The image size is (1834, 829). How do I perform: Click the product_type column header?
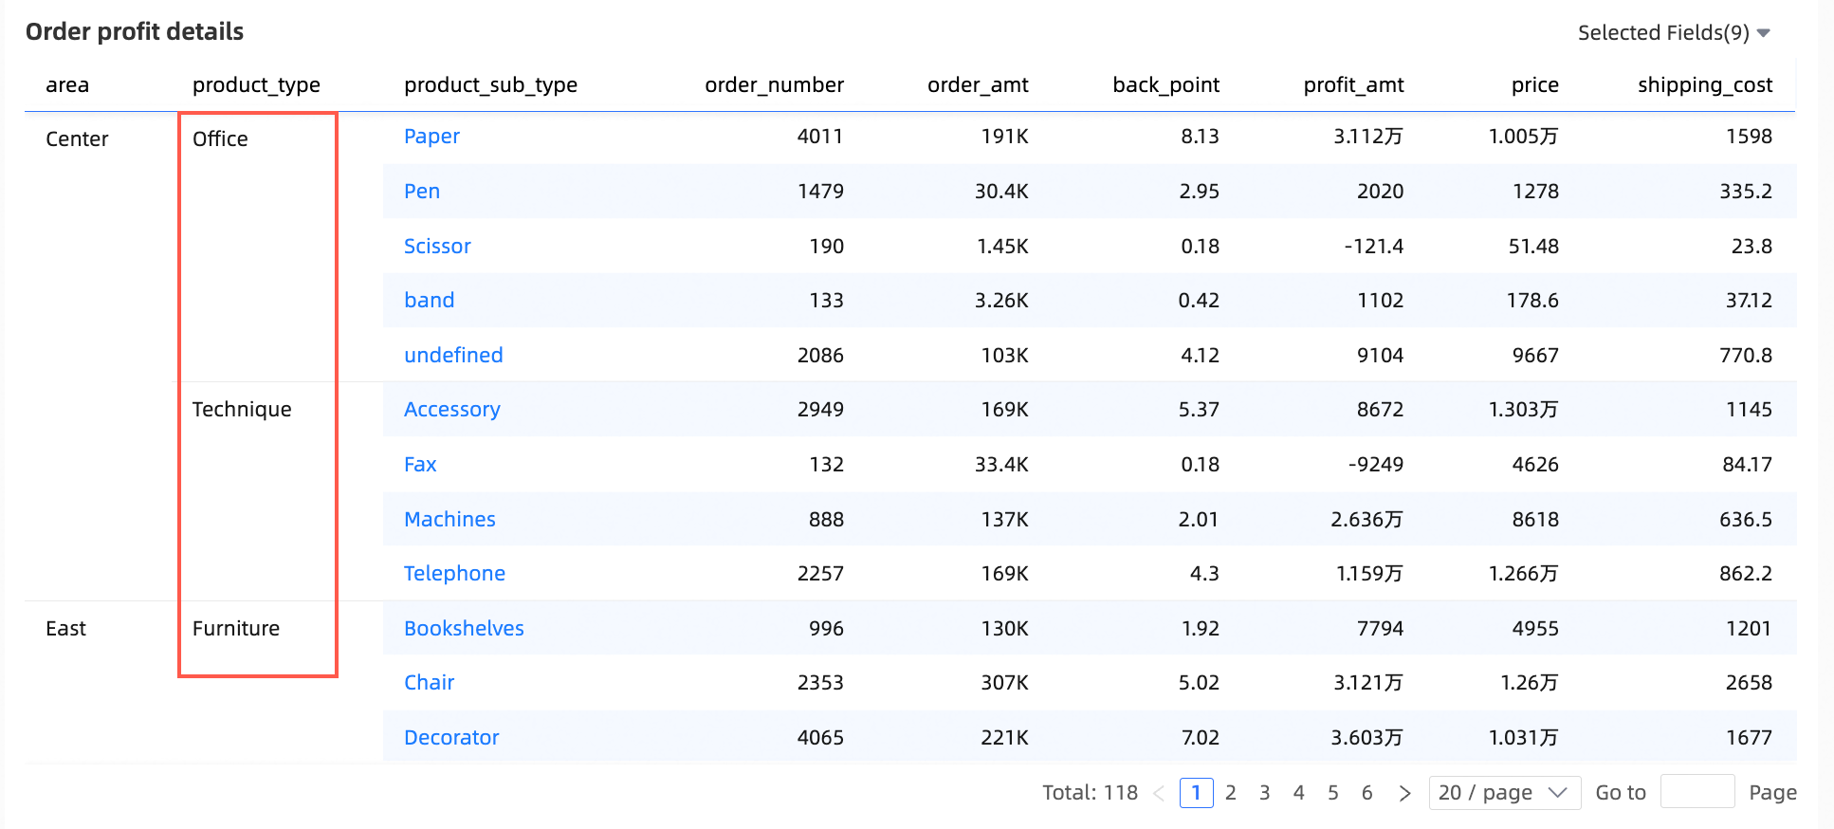(x=256, y=84)
